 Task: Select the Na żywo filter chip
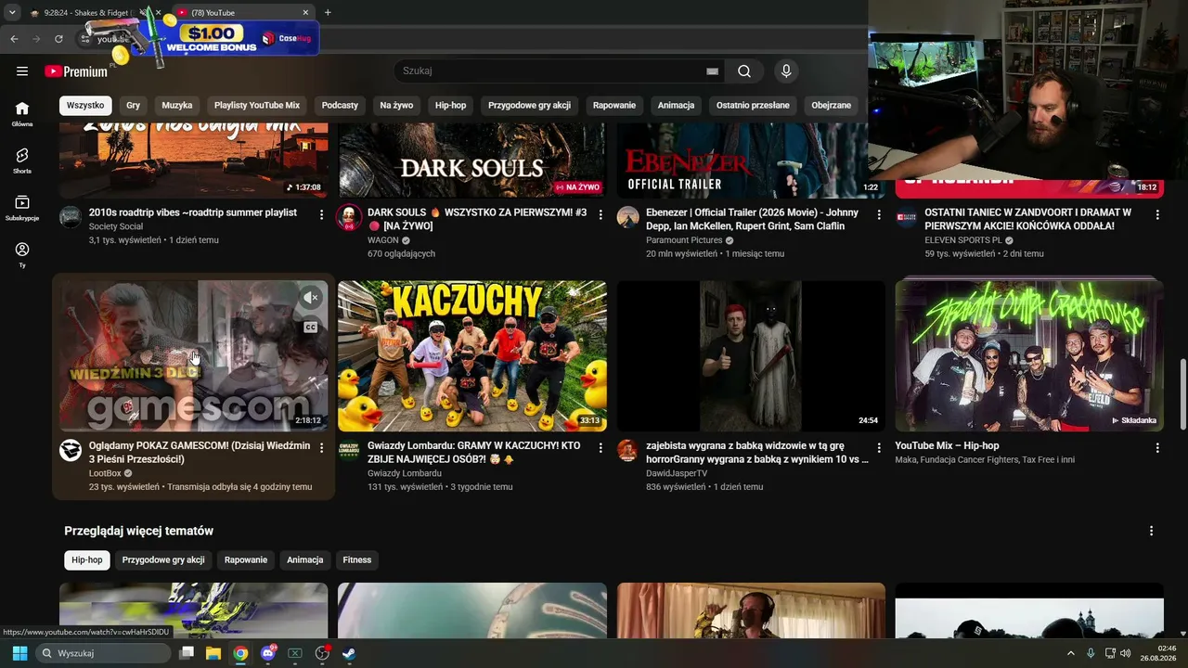pos(396,106)
